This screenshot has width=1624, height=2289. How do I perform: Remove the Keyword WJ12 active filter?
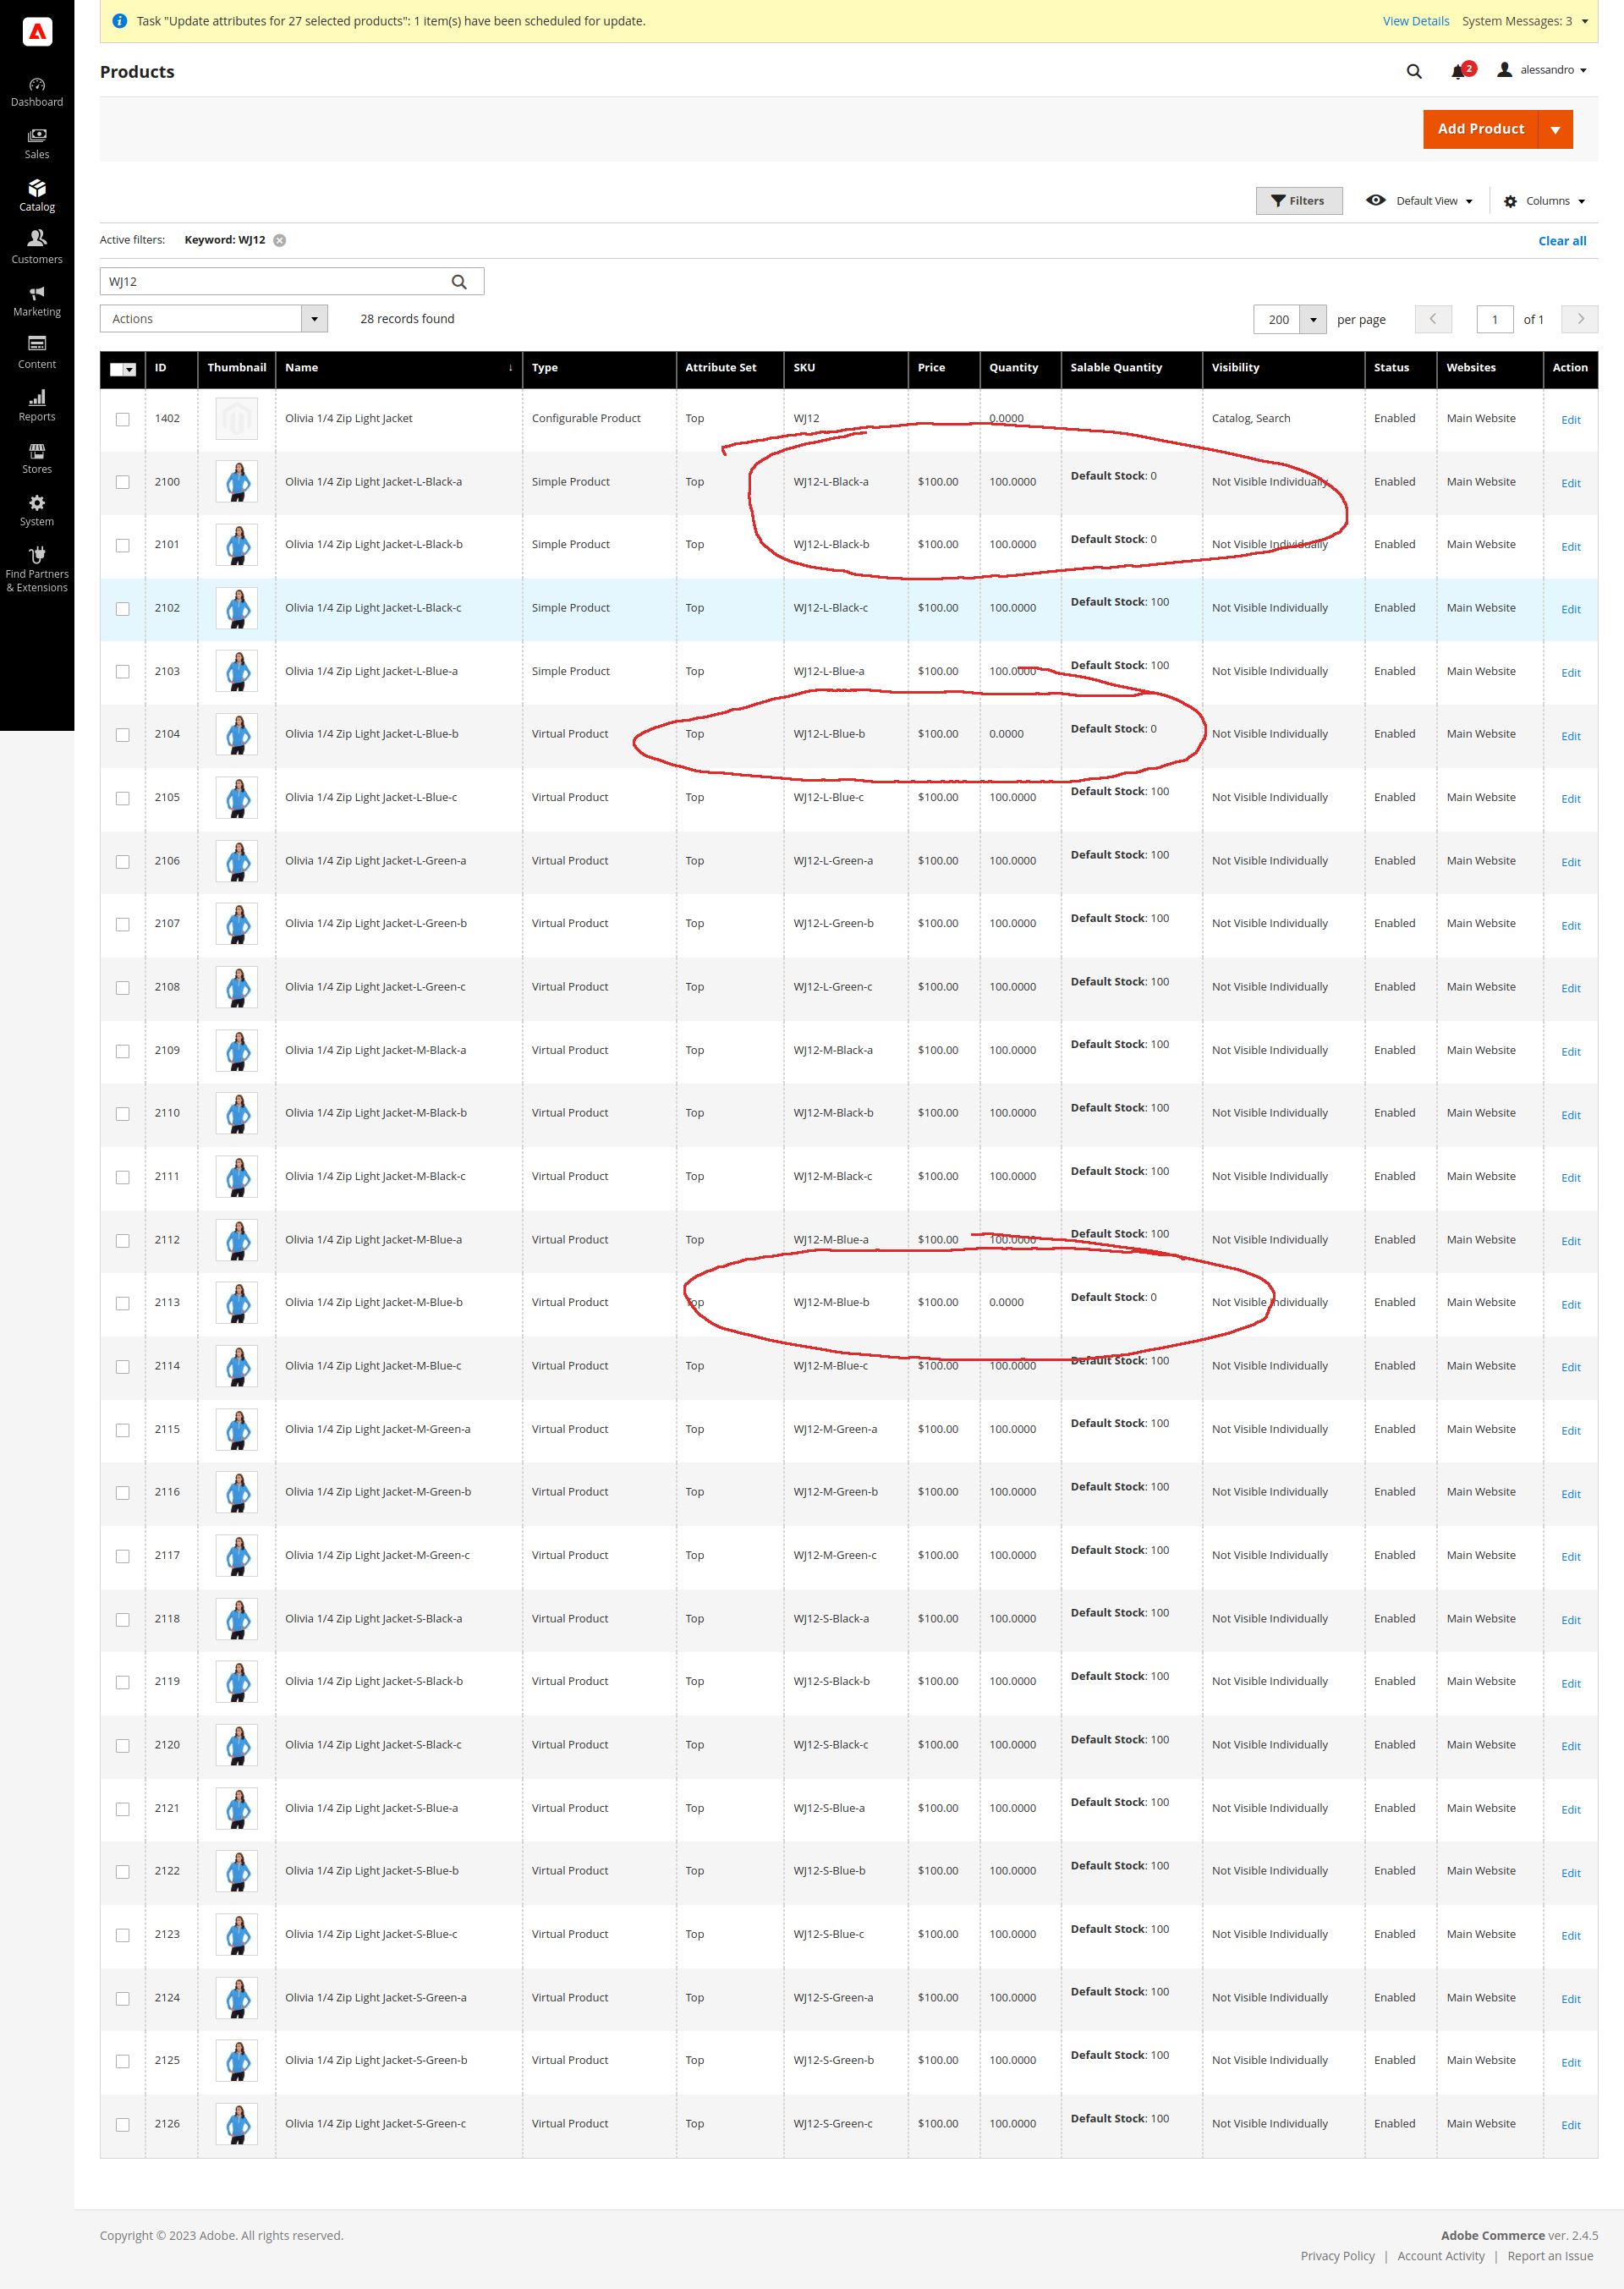pyautogui.click(x=279, y=239)
